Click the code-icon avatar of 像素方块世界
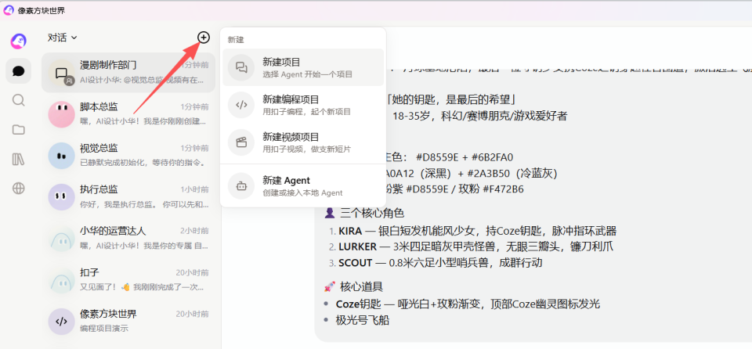This screenshot has height=349, width=752. coord(61,322)
